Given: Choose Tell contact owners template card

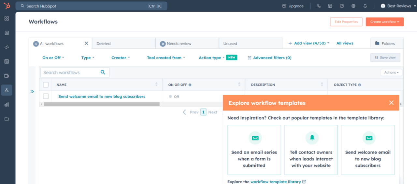Looking at the screenshot, I should tap(311, 150).
